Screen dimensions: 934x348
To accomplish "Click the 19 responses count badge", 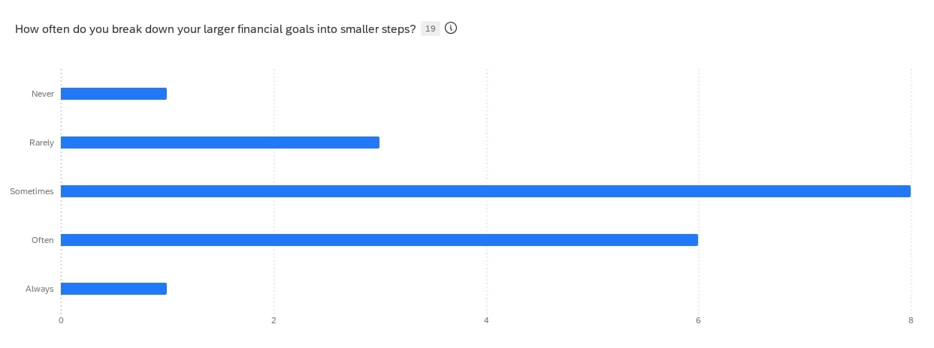I will (431, 28).
